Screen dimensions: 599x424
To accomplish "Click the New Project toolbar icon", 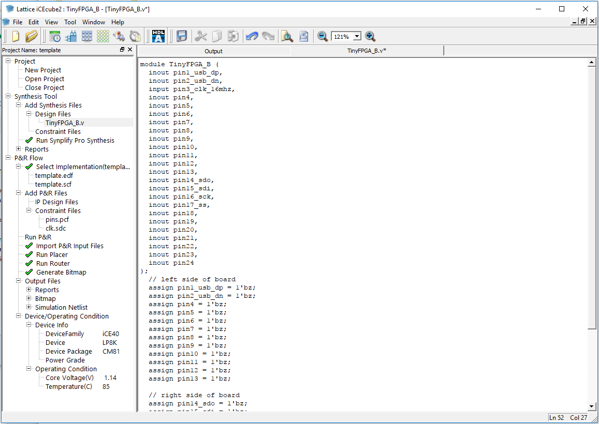I will (16, 36).
